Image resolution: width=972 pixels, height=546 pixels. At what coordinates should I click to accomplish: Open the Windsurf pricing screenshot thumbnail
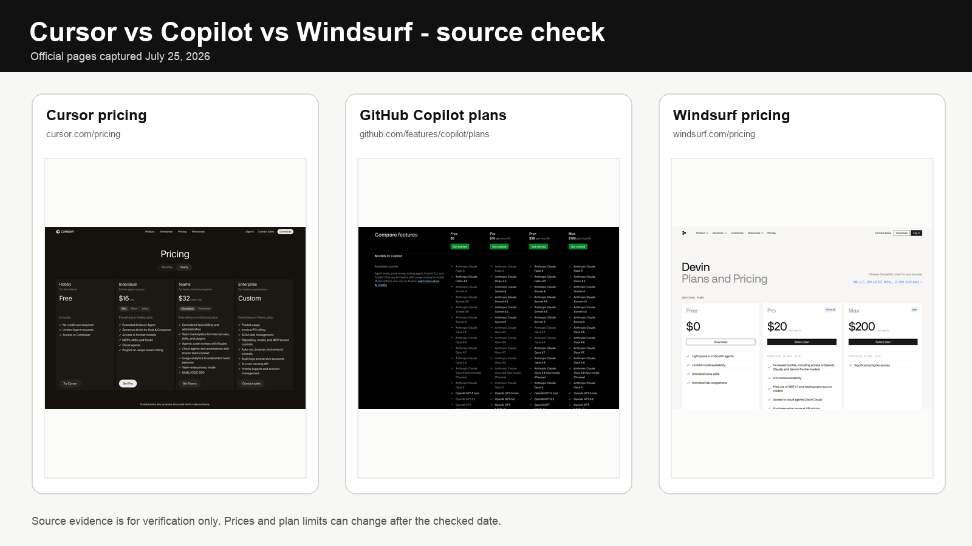pyautogui.click(x=802, y=318)
